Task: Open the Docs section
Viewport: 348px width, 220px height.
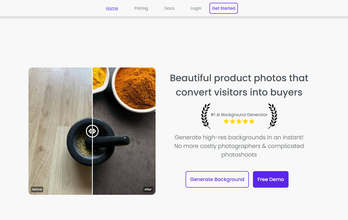Action: click(169, 8)
